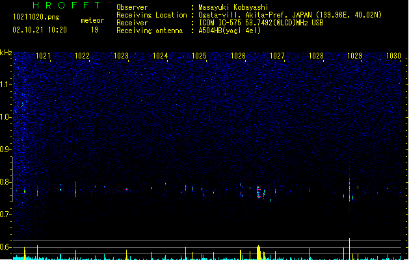Click the 1028 time axis label
Screen dimensions: 409x260
coord(316,56)
